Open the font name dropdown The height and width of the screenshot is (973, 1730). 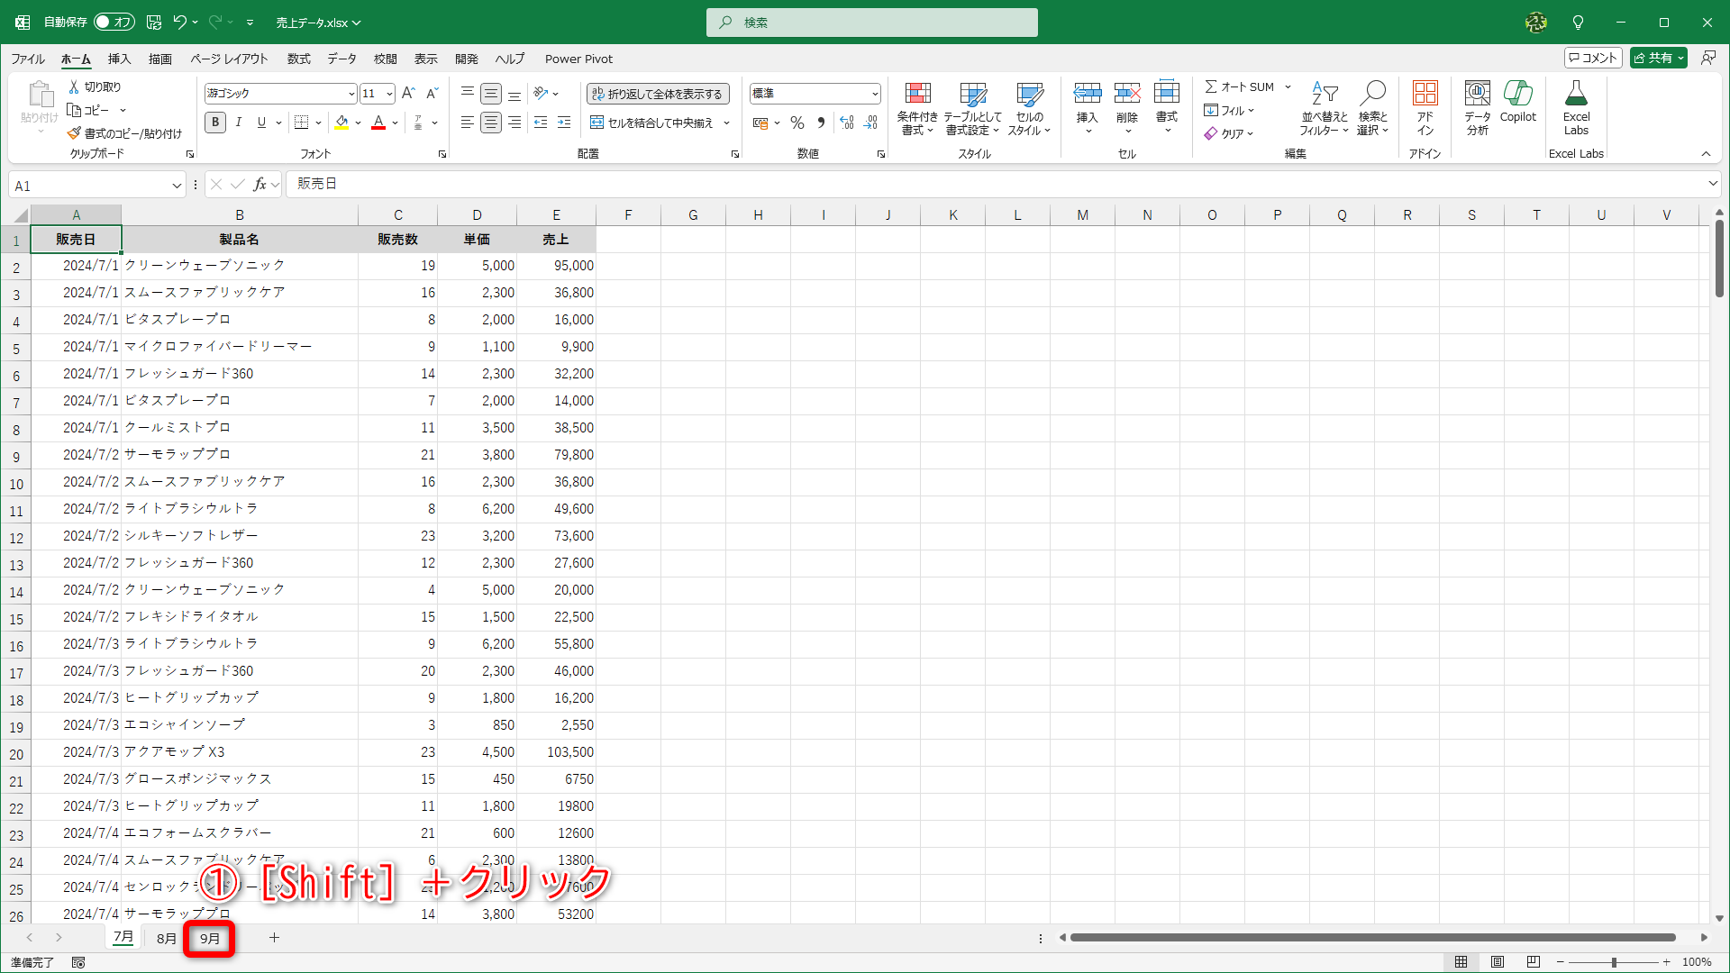351,94
